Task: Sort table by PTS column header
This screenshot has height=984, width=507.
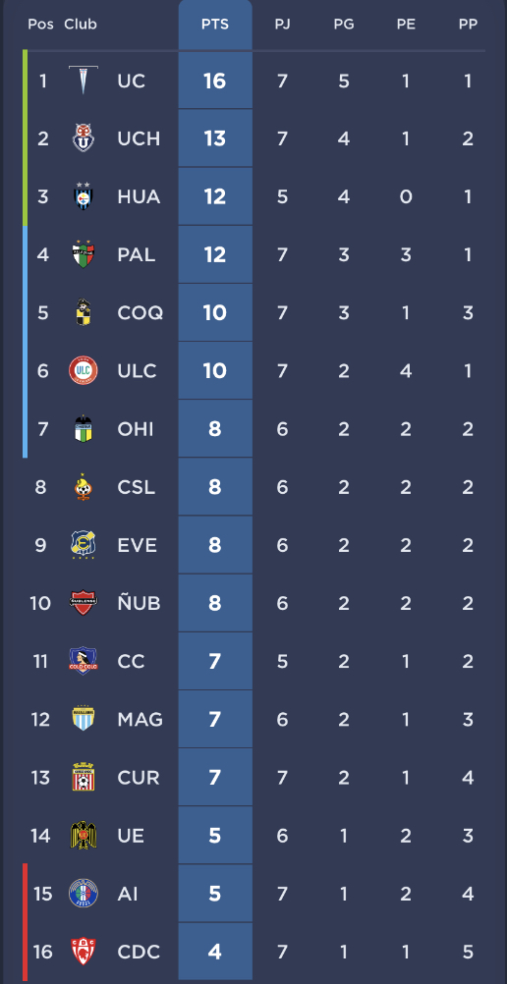Action: coord(215,25)
